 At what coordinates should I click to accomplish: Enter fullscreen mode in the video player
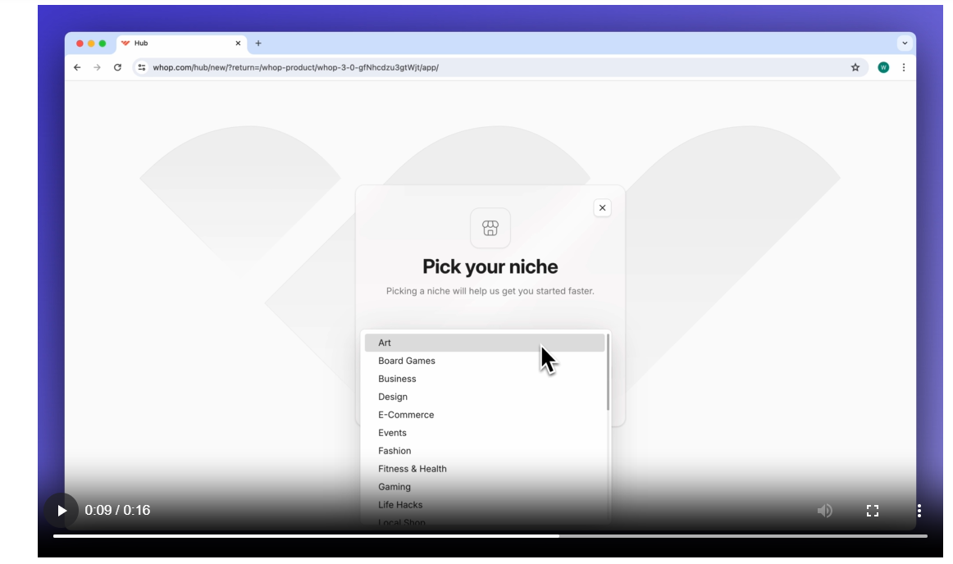[872, 511]
